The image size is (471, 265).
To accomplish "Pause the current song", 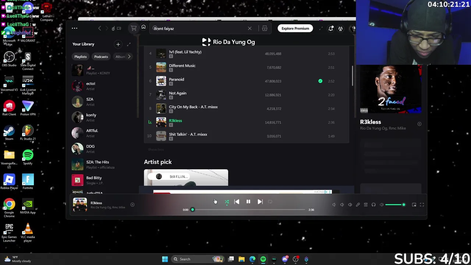I will pyautogui.click(x=248, y=202).
